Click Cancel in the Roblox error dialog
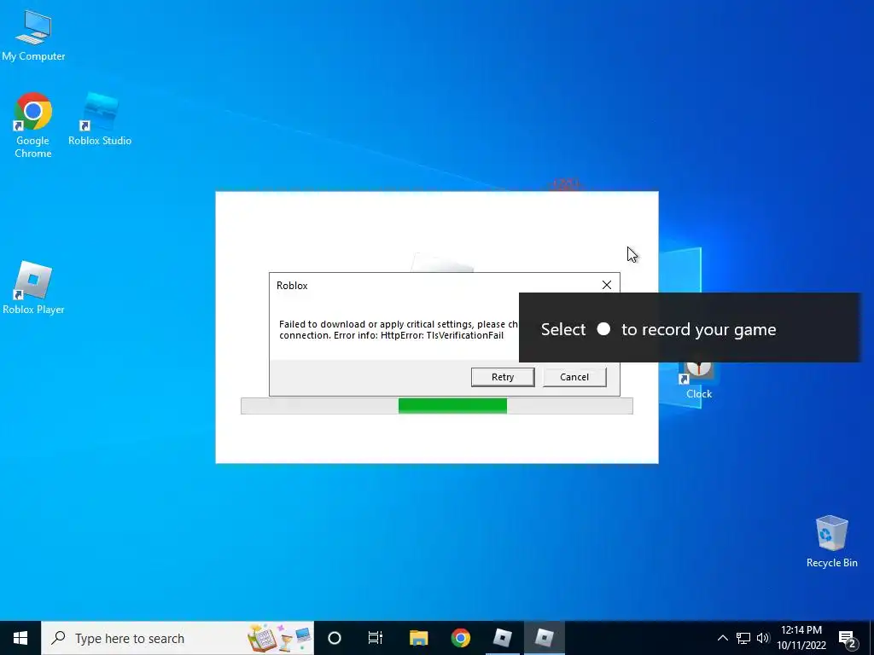This screenshot has width=874, height=655. [574, 377]
